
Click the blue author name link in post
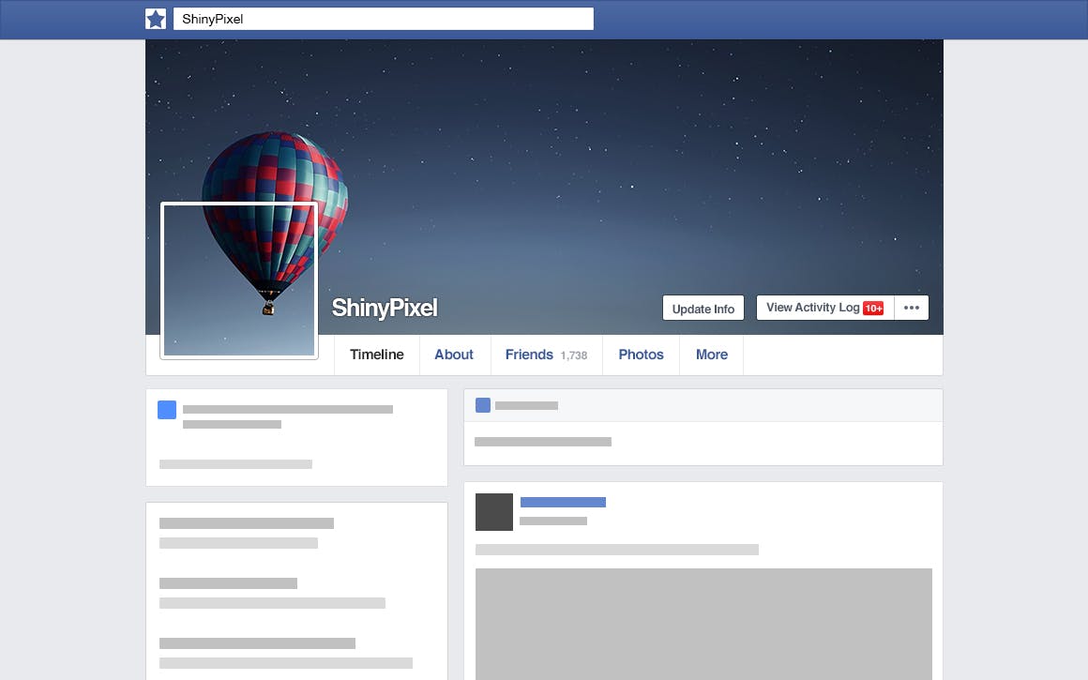click(563, 503)
